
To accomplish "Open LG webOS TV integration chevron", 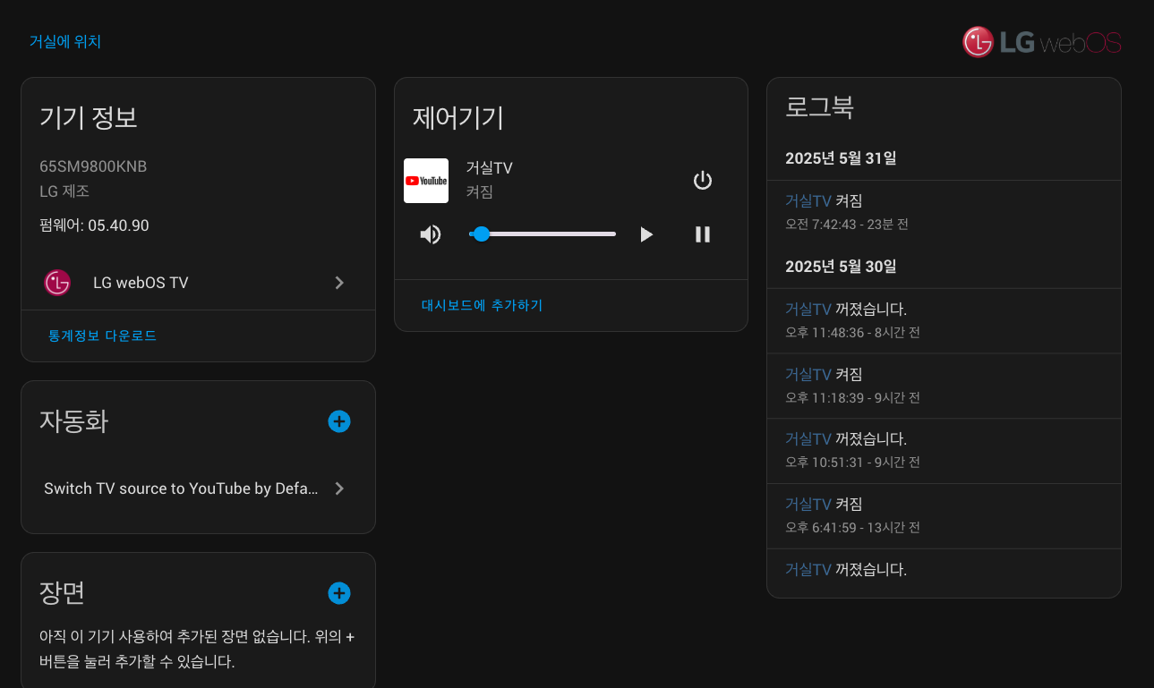I will pos(339,283).
